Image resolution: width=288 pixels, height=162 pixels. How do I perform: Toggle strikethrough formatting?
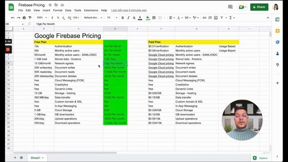[x=134, y=18]
